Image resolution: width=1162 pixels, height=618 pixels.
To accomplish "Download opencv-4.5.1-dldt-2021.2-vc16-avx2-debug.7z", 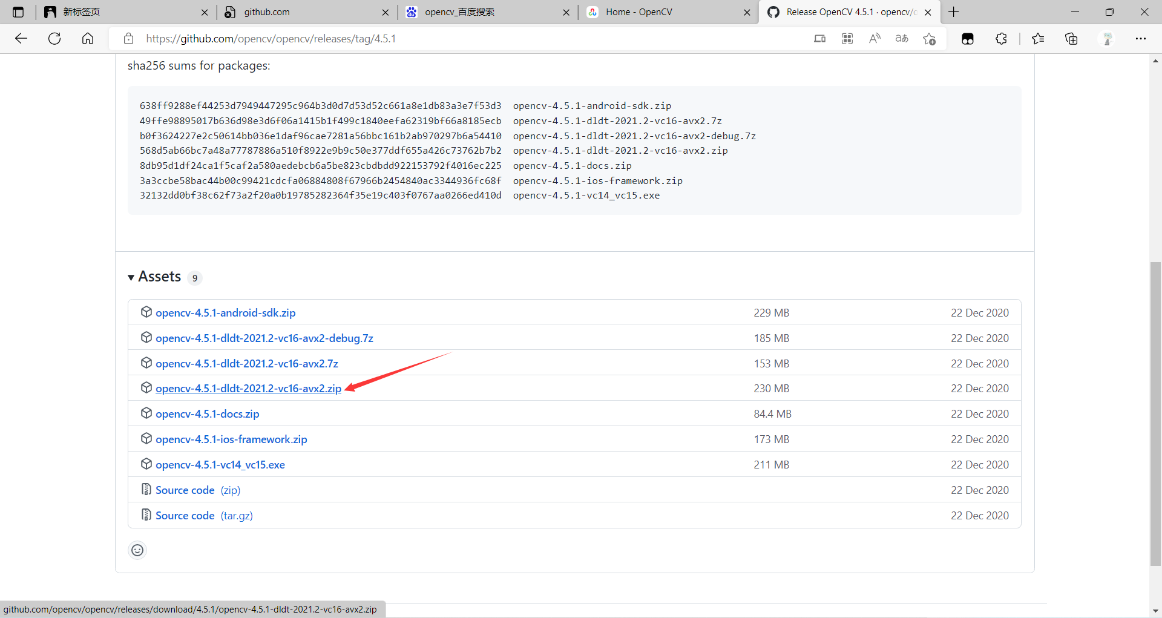I will (x=264, y=338).
